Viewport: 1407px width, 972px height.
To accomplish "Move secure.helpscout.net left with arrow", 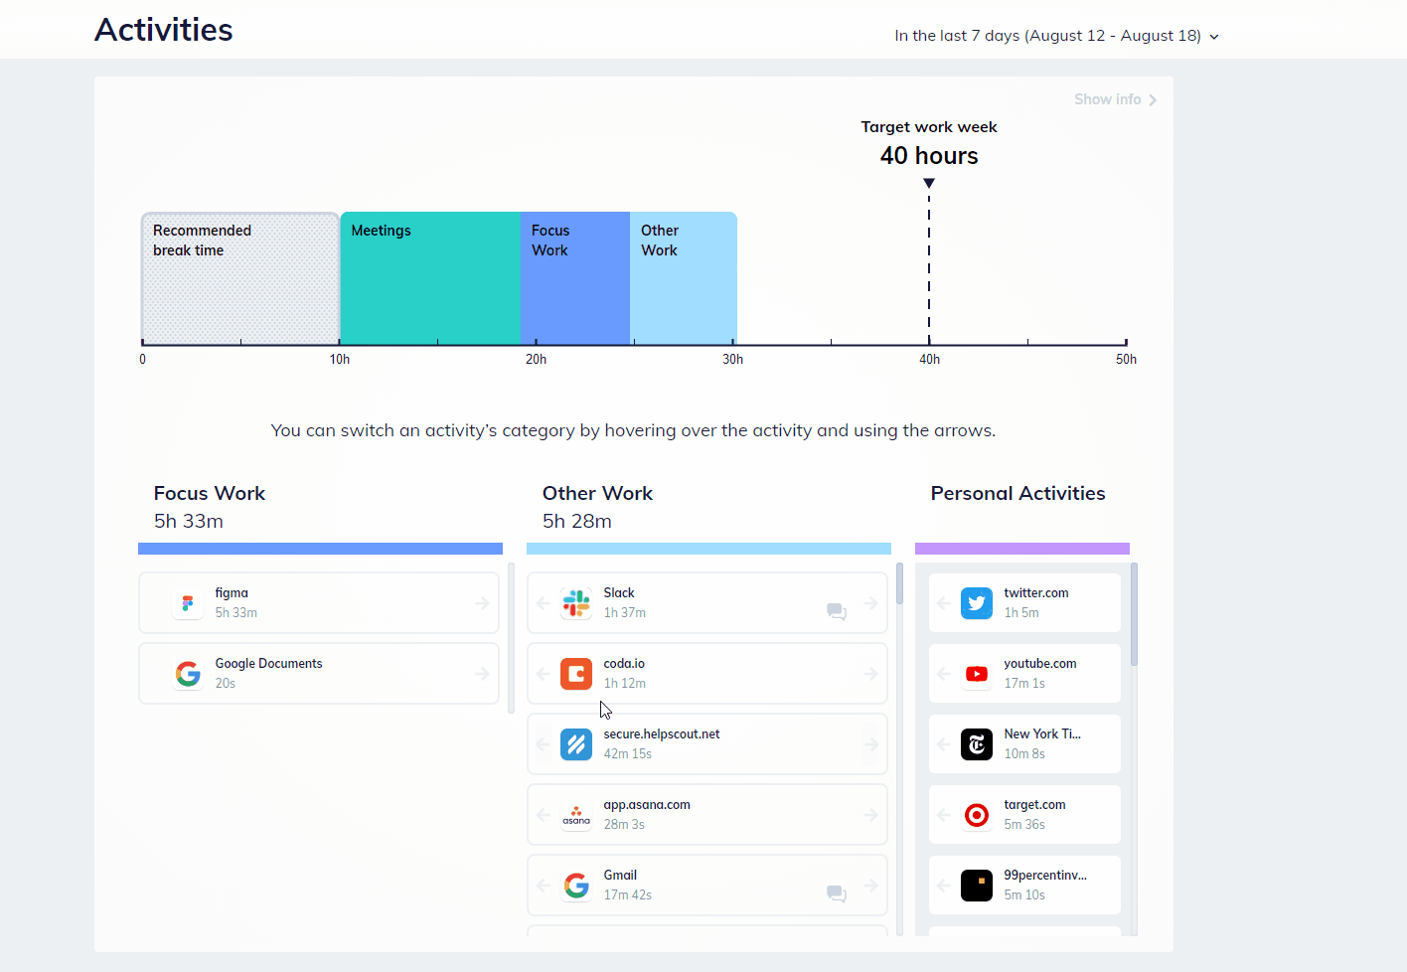I will [x=544, y=744].
